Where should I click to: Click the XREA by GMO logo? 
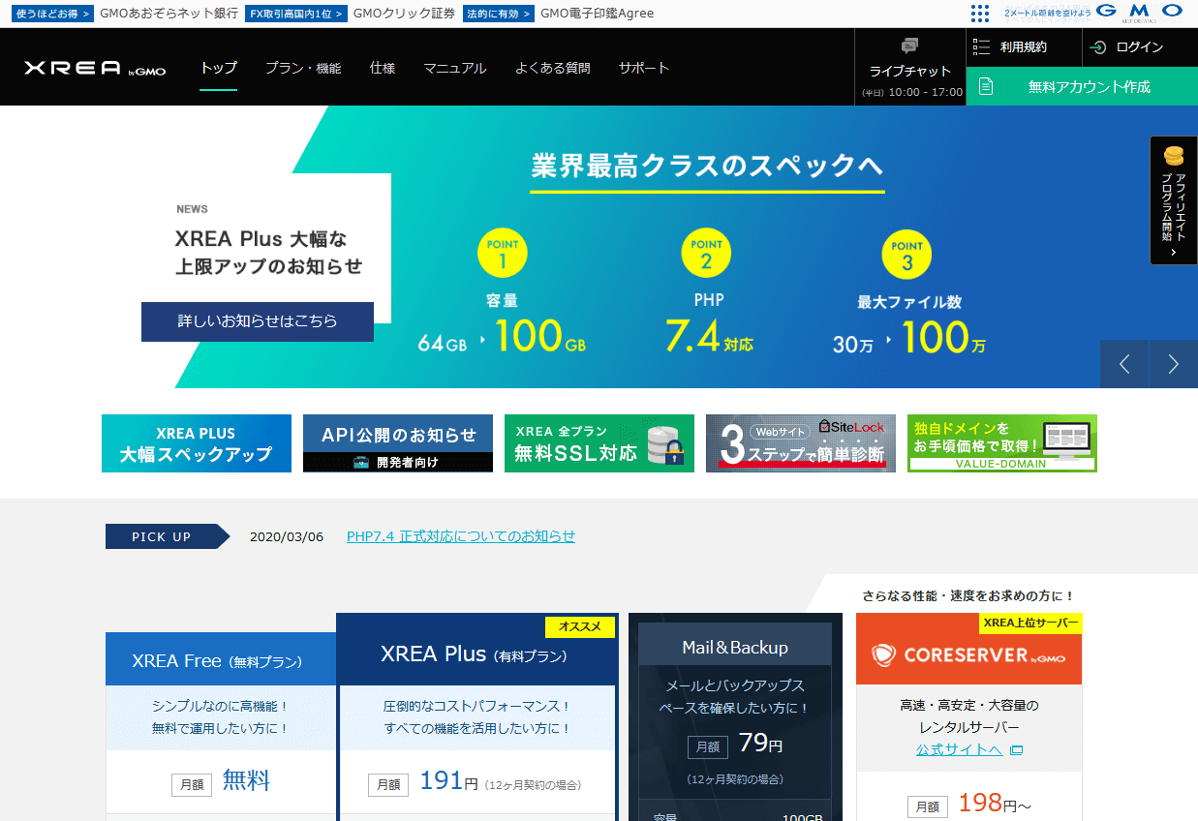pyautogui.click(x=95, y=69)
